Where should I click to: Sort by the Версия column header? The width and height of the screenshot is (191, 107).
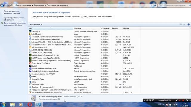coord(131,28)
